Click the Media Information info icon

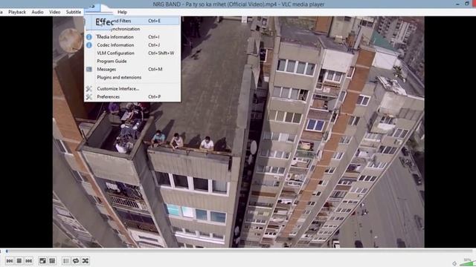pos(89,37)
